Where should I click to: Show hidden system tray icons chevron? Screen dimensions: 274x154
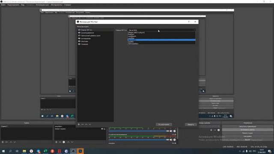click(x=240, y=151)
